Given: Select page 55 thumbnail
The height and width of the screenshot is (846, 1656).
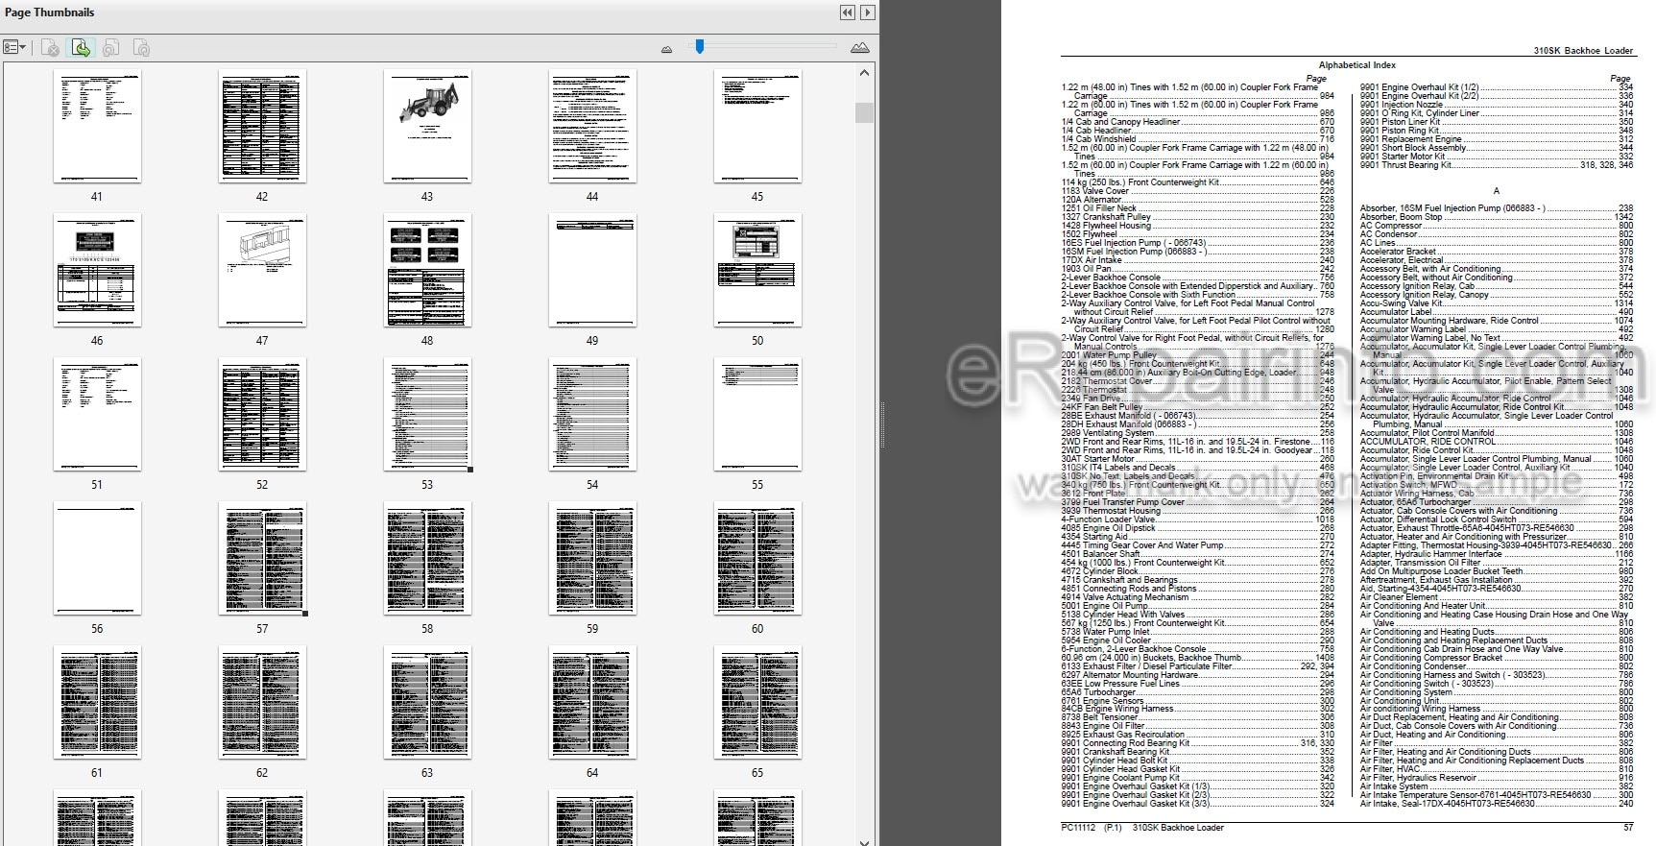Looking at the screenshot, I should point(757,414).
